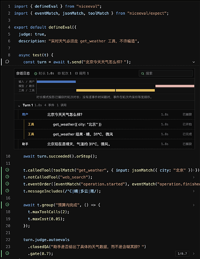Click the speech bubble icon beside t.send line
The image size is (200, 259).
tap(7, 62)
